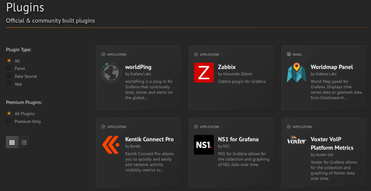Select the All plugin type radio
Viewport: 371px width, 191px height.
click(9, 61)
